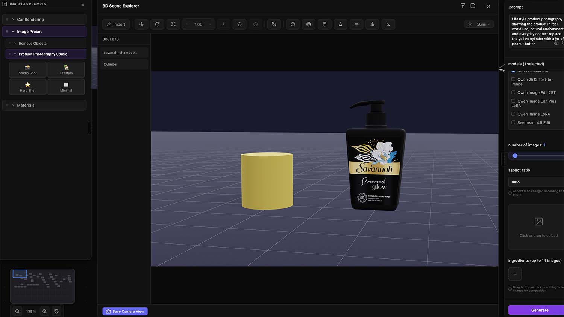The image size is (564, 317).
Task: Click the Generate button
Action: [540, 310]
